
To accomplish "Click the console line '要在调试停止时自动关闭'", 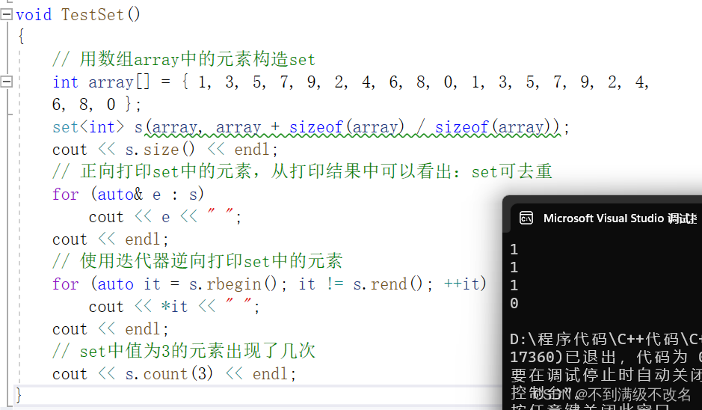I will 606,375.
